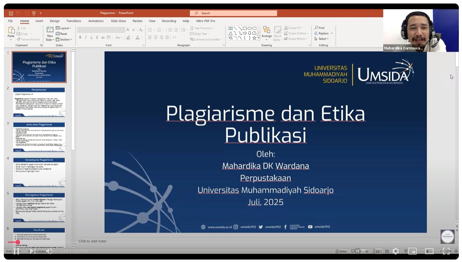Click the Clear All Formatting icon
The height and width of the screenshot is (262, 462).
pyautogui.click(x=141, y=30)
